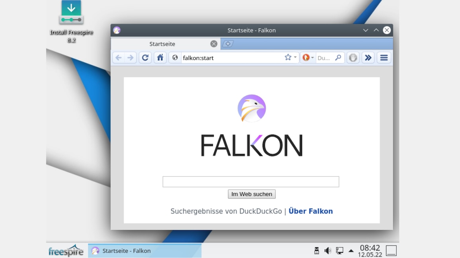Toggle AdBlock with the hand icon

coord(353,58)
